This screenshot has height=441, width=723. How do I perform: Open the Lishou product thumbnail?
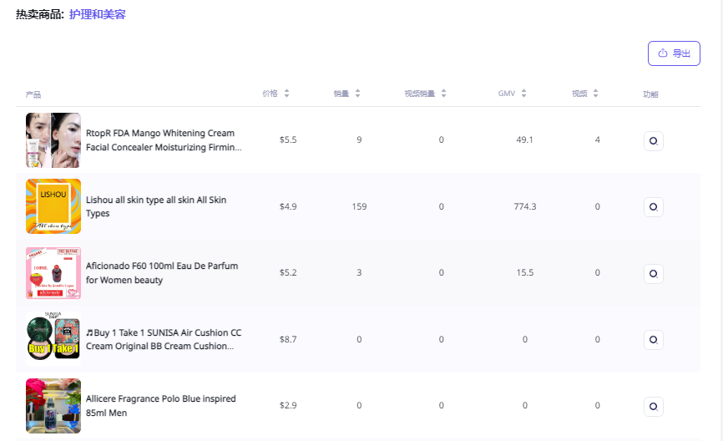coord(53,206)
